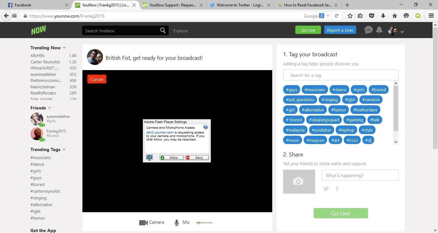Click the search magnifier icon
The image size is (438, 233).
(163, 30)
